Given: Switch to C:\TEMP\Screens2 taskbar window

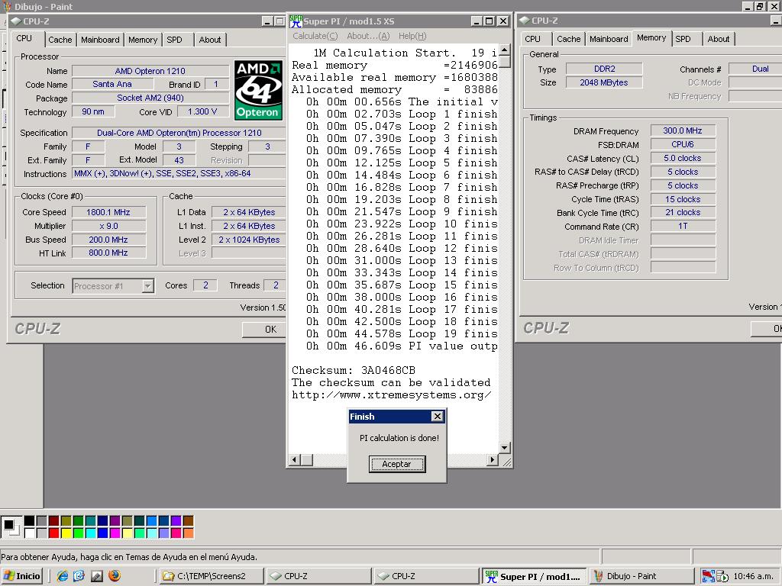Looking at the screenshot, I should pyautogui.click(x=212, y=576).
